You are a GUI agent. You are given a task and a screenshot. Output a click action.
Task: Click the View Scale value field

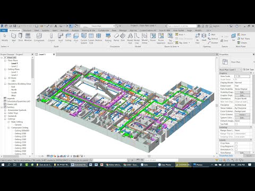coord(242,76)
